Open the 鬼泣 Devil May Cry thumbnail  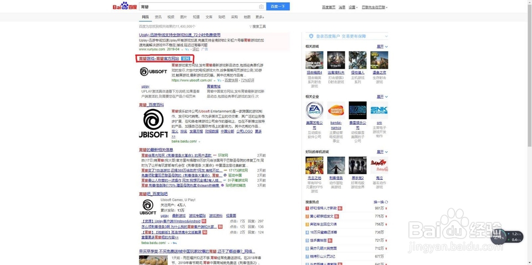(379, 165)
